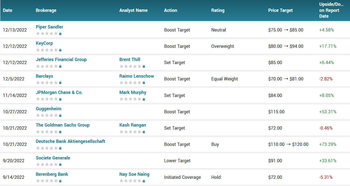This screenshot has height=186, width=350.
Task: Open Deutsche Bank Aktiengesellschaft link
Action: point(70,141)
